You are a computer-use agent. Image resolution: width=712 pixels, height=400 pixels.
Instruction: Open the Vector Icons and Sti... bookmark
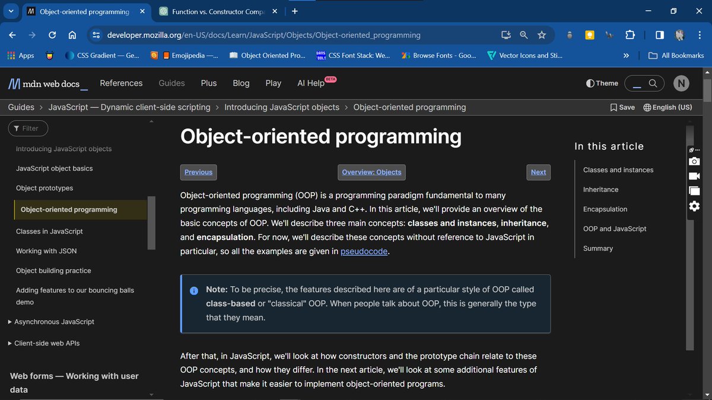click(x=525, y=55)
